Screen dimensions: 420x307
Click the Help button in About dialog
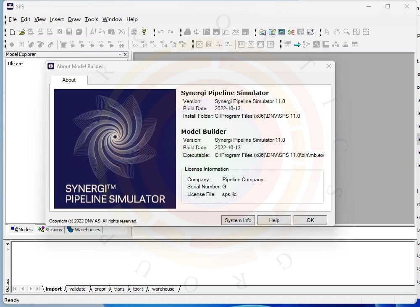click(x=274, y=220)
